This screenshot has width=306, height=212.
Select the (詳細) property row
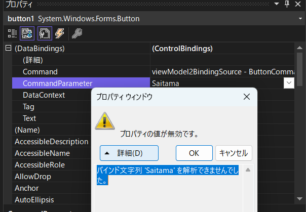point(153,60)
